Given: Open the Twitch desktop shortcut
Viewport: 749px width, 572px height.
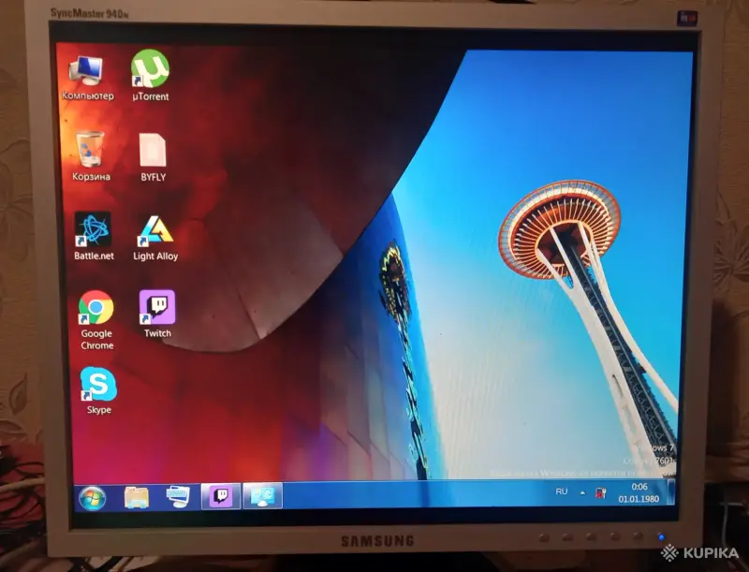Looking at the screenshot, I should [156, 309].
